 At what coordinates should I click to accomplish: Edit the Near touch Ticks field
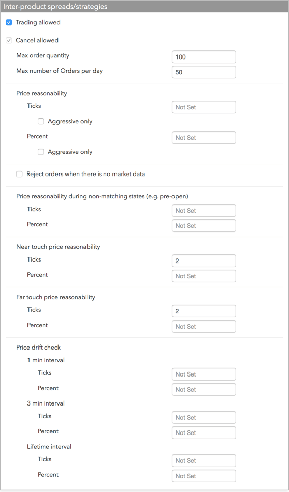[204, 261]
